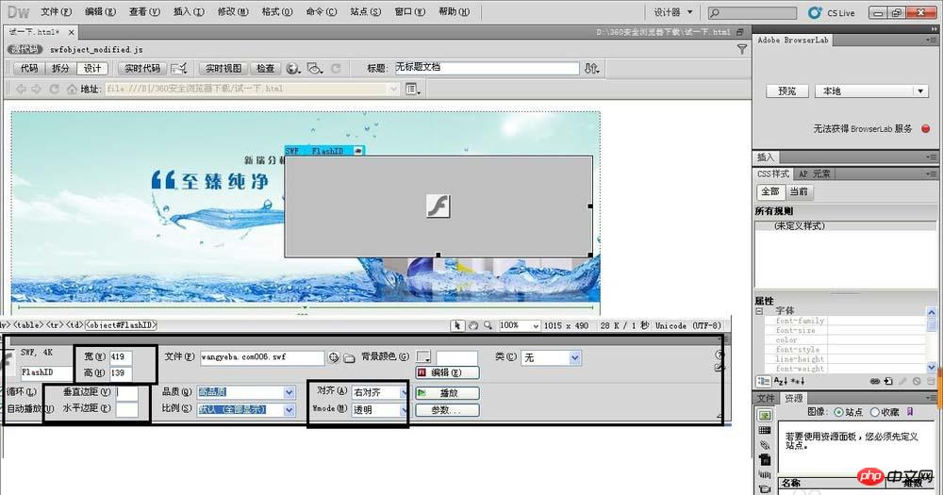The image size is (943, 495).
Task: Show list view A-Z sort icon
Action: (x=780, y=381)
